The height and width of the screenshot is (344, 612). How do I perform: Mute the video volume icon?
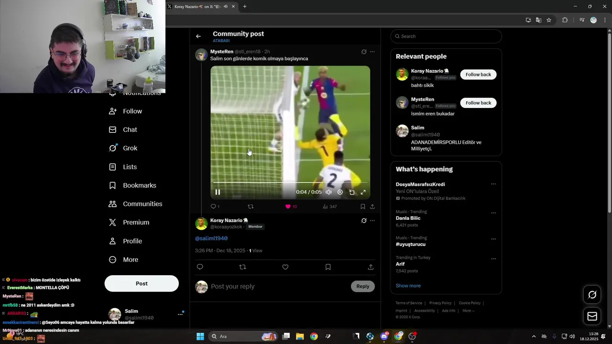click(328, 192)
